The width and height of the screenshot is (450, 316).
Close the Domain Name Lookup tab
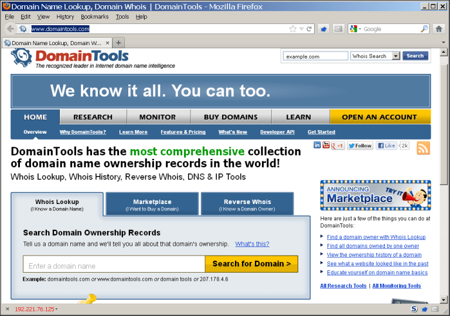107,43
